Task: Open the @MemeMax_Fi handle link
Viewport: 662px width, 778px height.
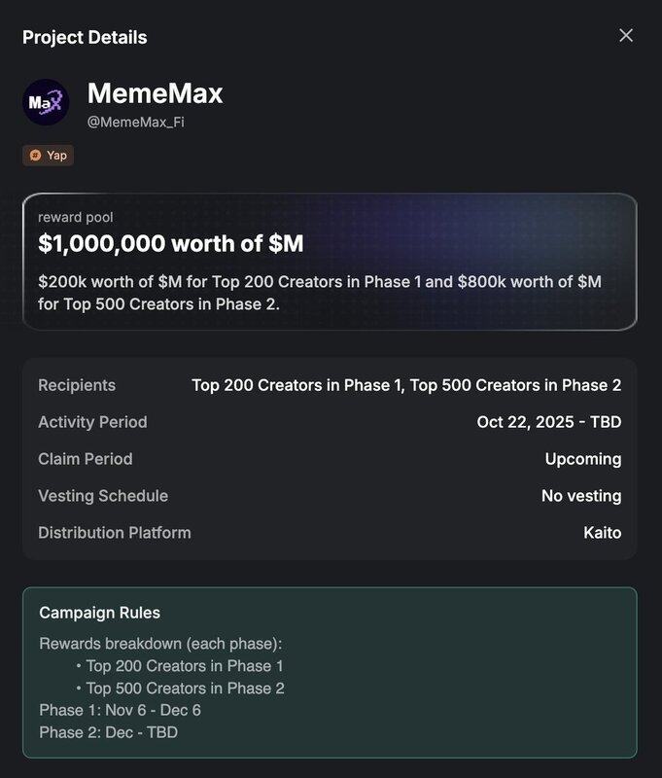Action: 135,122
